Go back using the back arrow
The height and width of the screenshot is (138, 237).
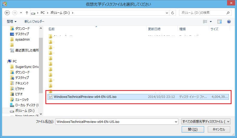(x=7, y=13)
